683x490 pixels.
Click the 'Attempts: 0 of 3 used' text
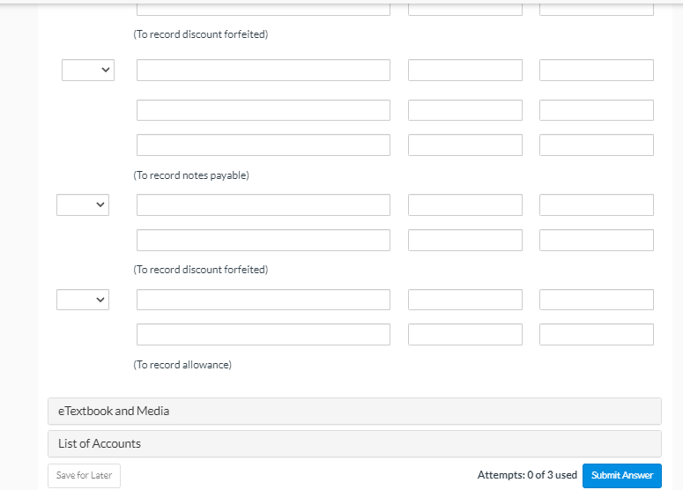click(x=527, y=475)
